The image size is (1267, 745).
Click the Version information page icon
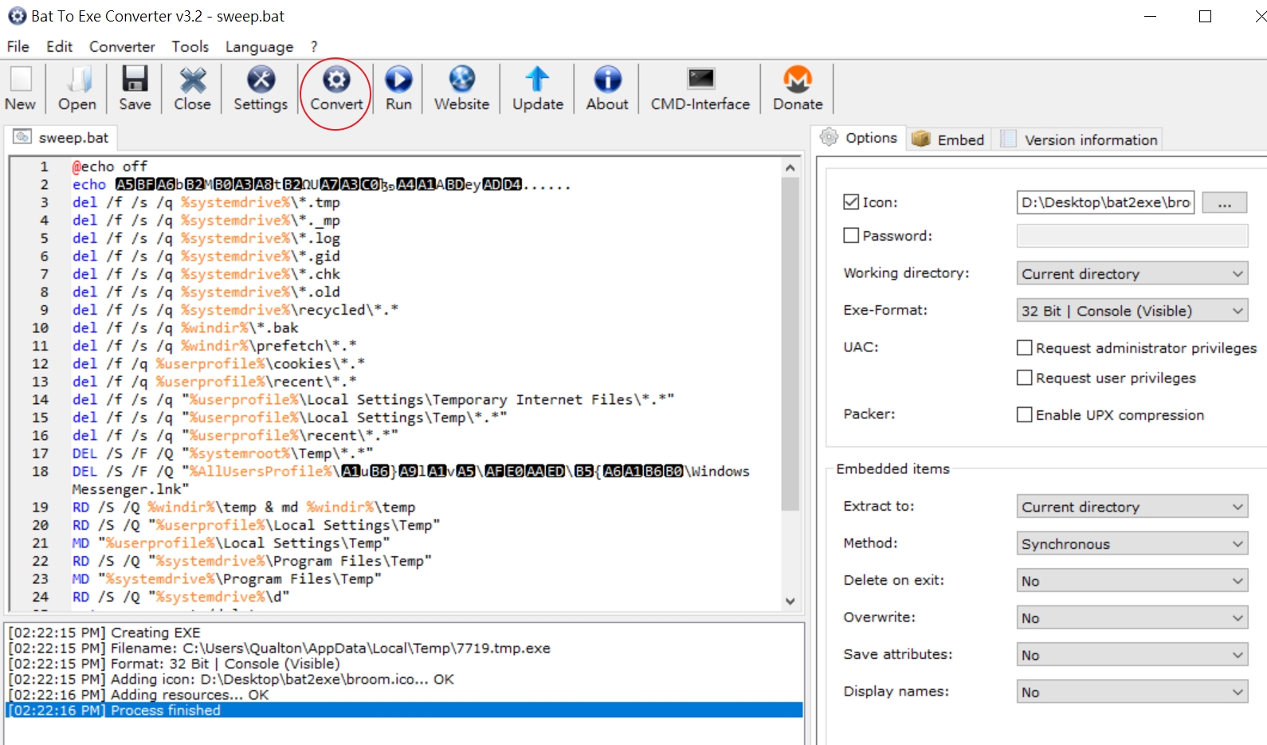(1009, 139)
